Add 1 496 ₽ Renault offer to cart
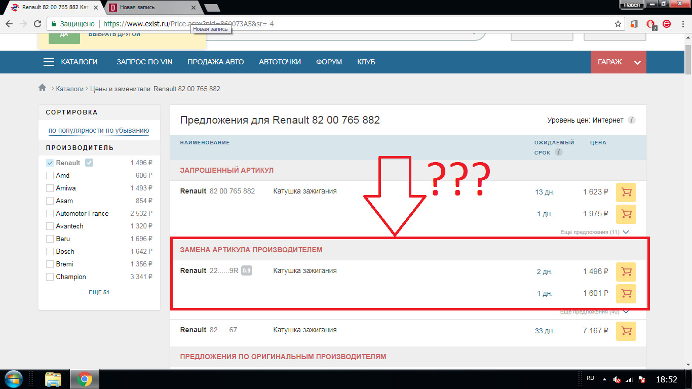 tap(626, 272)
